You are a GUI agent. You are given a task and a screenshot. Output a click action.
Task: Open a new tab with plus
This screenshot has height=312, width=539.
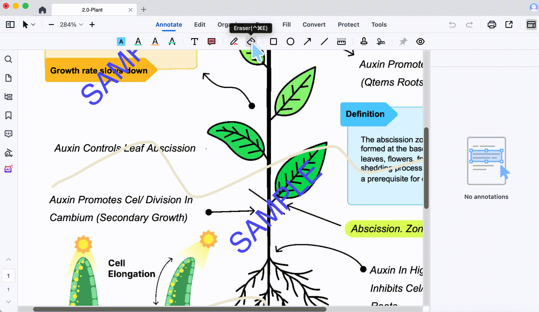[144, 10]
